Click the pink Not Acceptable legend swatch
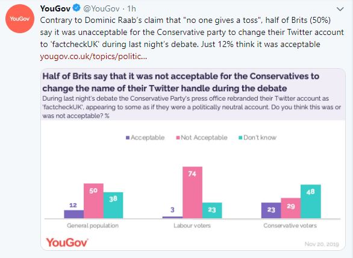Viewport: 353px width, 258px height. click(178, 137)
